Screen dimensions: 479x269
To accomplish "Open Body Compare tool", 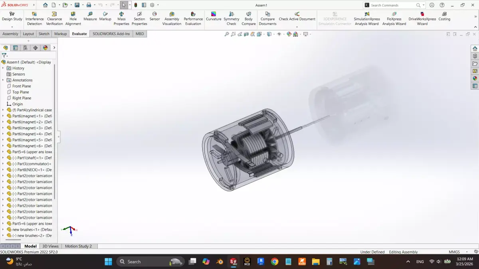I will [x=249, y=19].
